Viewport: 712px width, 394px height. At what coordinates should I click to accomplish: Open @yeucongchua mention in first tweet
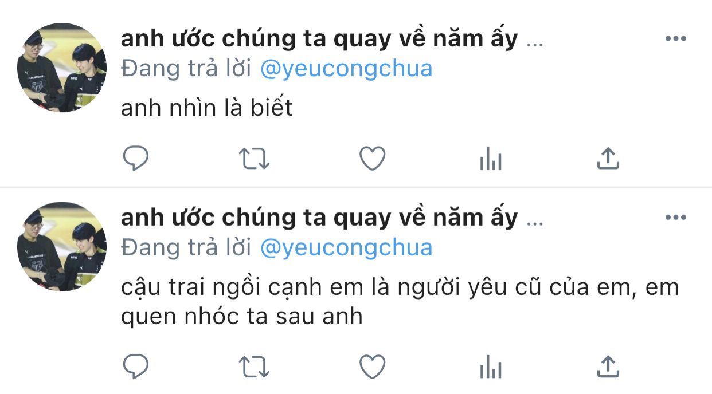[x=346, y=69]
